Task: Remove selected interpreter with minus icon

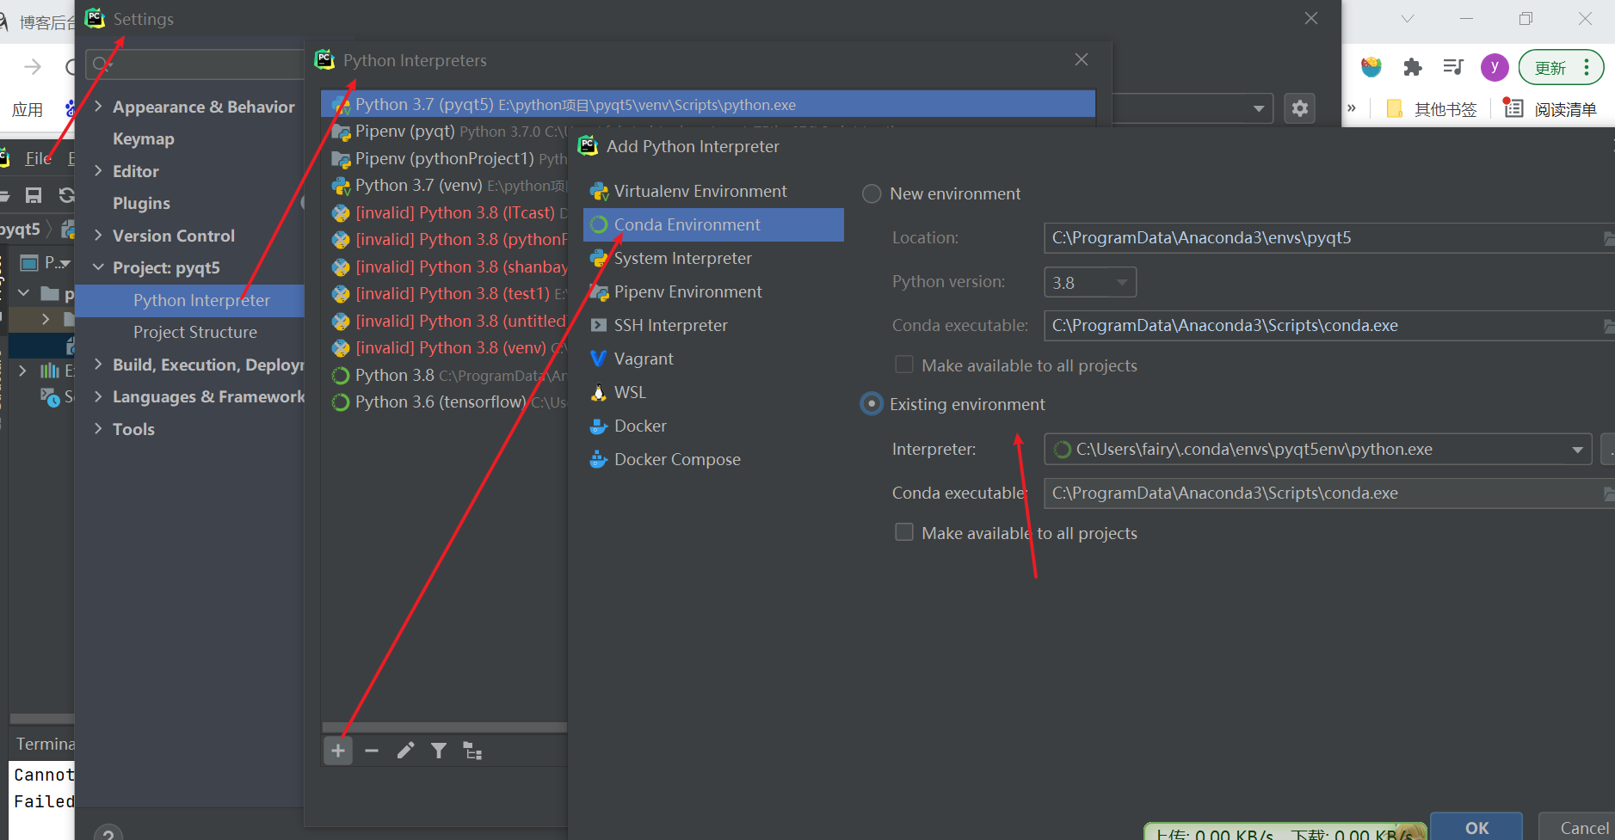Action: tap(372, 751)
